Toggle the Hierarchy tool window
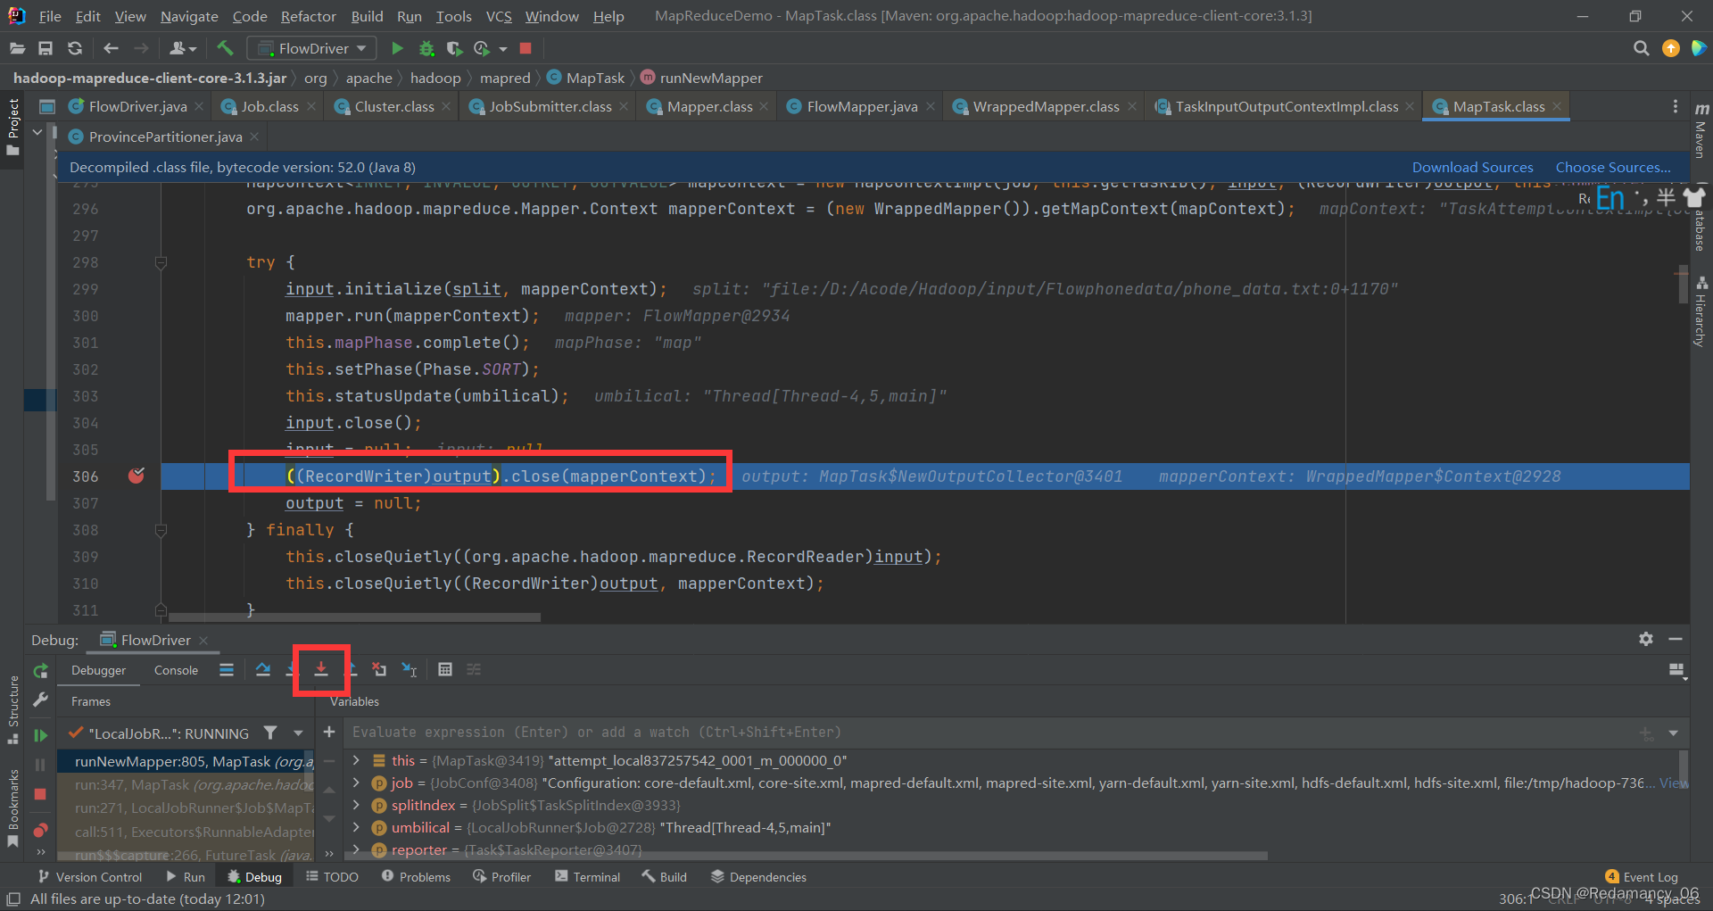The height and width of the screenshot is (911, 1713). tap(1701, 311)
